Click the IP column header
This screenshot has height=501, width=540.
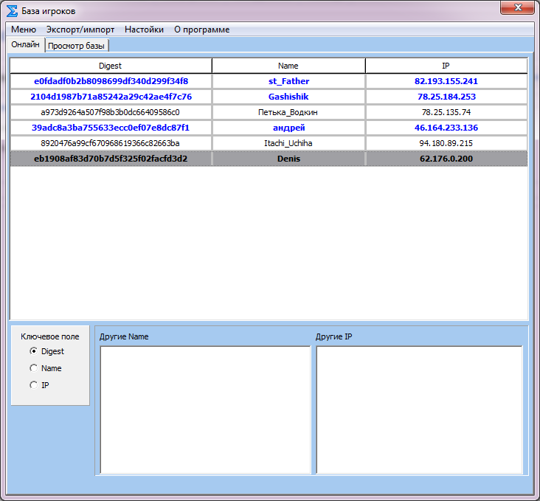[446, 66]
